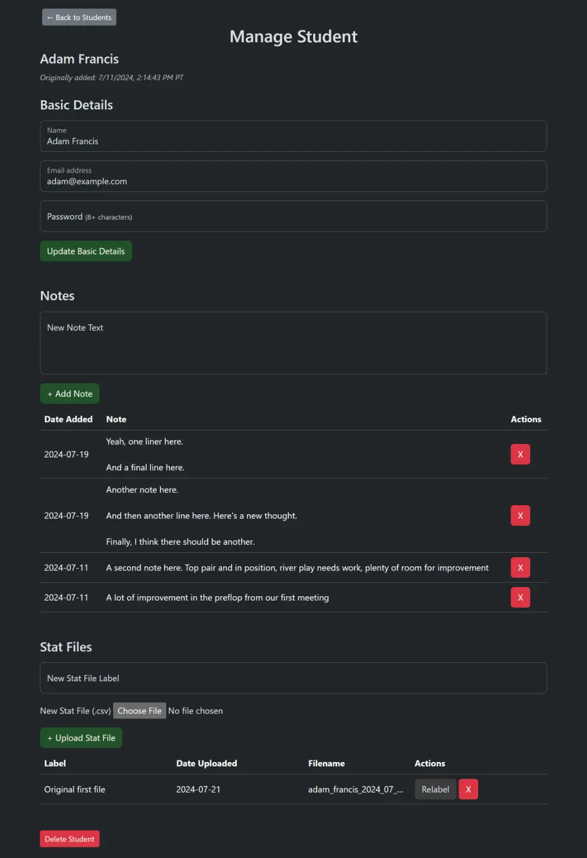The width and height of the screenshot is (587, 858).
Task: Click Upload Stat File button
Action: [81, 738]
